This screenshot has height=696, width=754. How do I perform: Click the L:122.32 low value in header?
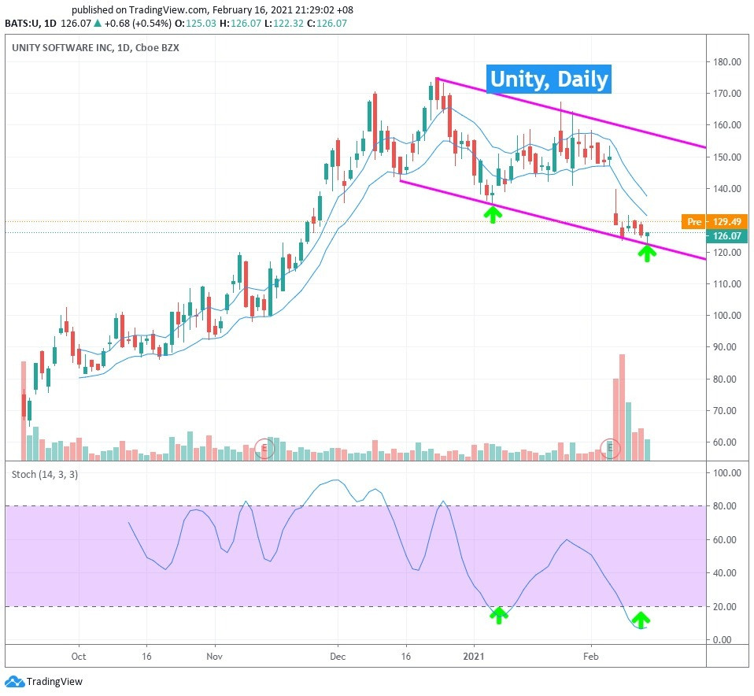point(284,23)
